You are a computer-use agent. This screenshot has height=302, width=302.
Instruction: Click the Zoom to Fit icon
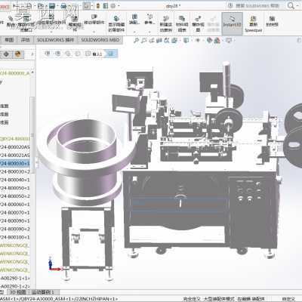pyautogui.click(x=136, y=40)
